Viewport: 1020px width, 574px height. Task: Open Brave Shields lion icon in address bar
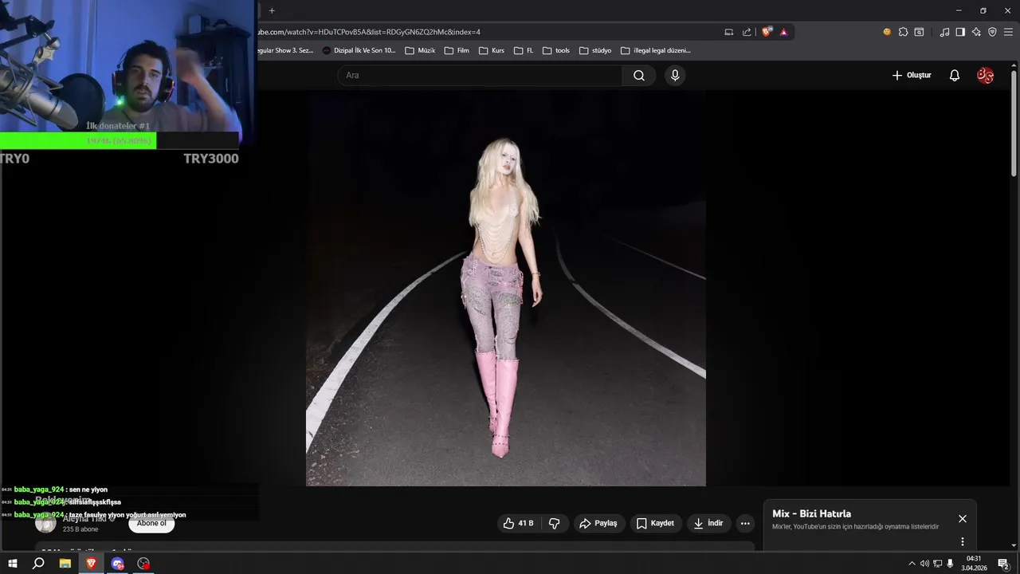[767, 32]
